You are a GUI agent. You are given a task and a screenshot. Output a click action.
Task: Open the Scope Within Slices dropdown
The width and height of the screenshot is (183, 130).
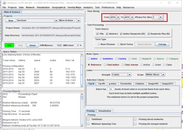coord(163,75)
